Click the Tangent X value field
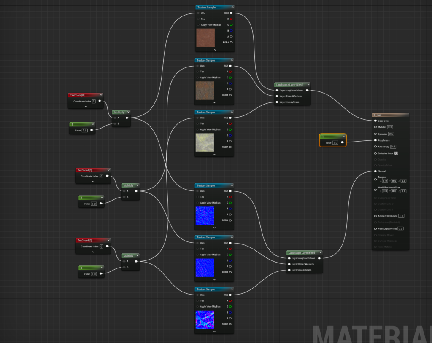Screen dimensions: 432x343 click(x=385, y=181)
